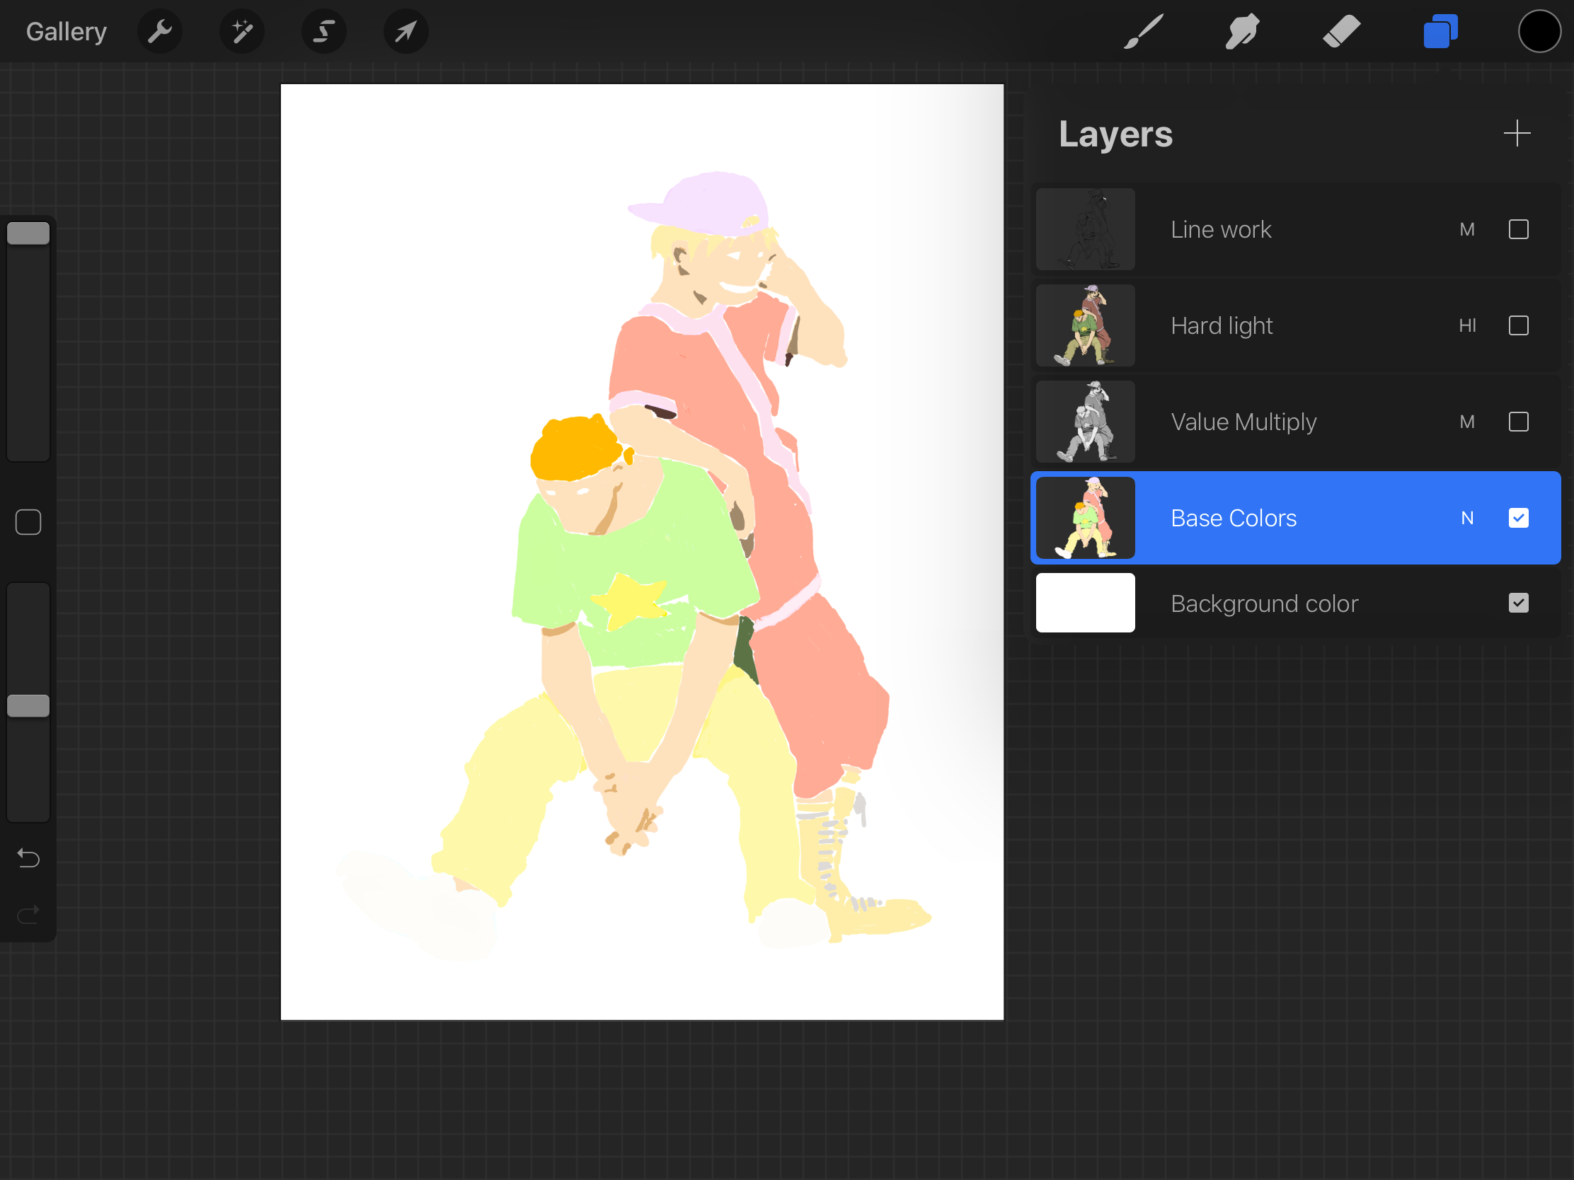Open the Hard light layer's HI blend mode

click(x=1466, y=325)
